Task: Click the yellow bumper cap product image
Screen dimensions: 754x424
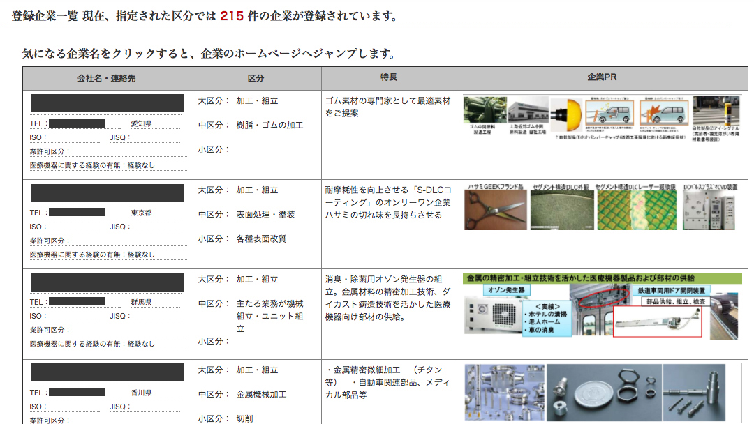Action: [566, 115]
